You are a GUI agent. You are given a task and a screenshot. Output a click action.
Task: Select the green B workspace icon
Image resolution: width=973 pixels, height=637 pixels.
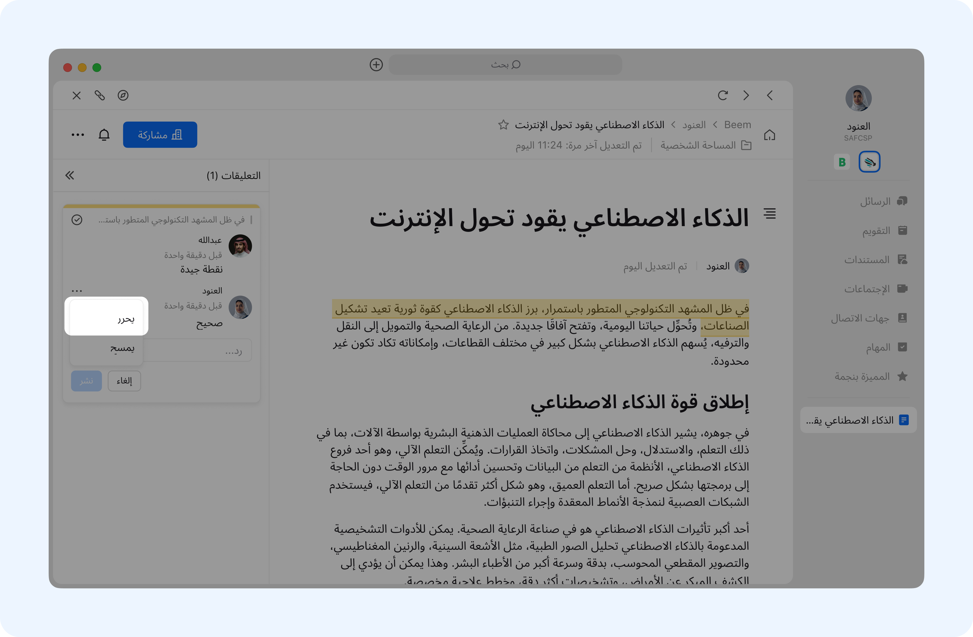[x=842, y=162]
